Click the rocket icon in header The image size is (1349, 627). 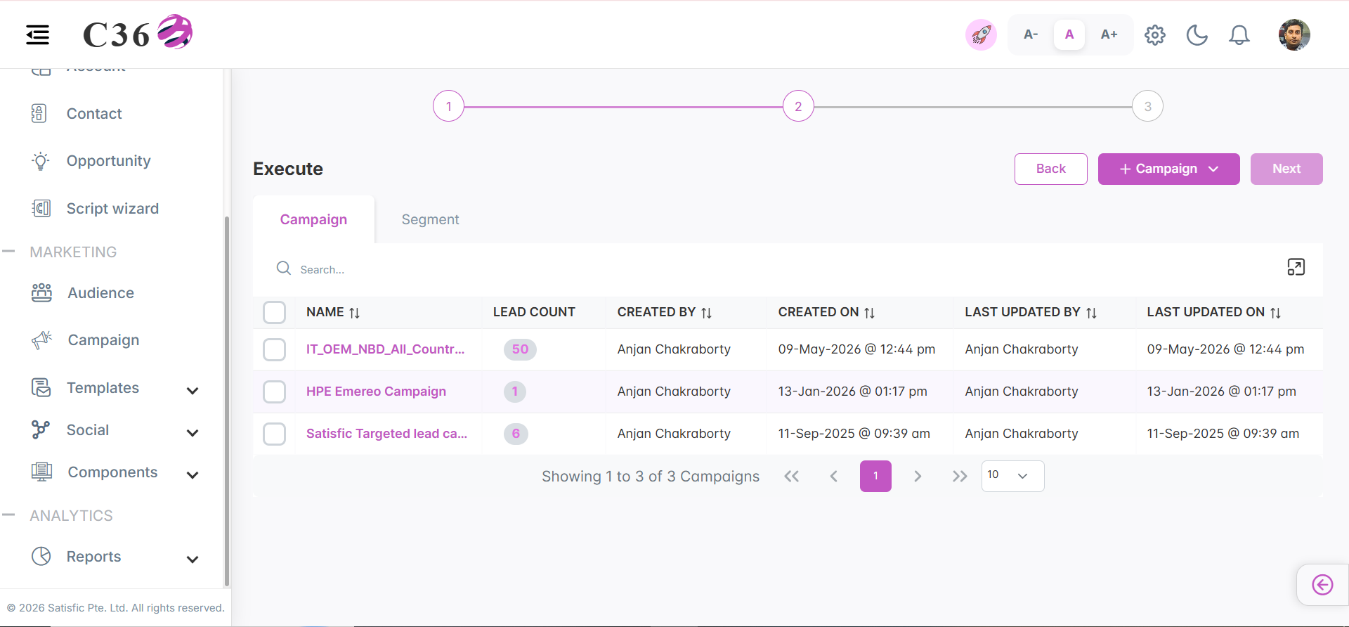tap(981, 34)
